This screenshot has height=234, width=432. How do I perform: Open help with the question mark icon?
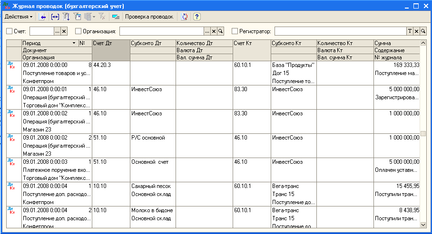196,17
